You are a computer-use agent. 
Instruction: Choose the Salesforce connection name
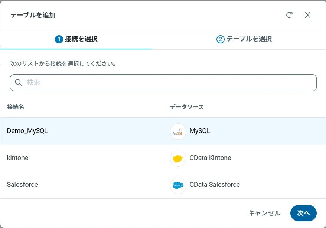[22, 185]
